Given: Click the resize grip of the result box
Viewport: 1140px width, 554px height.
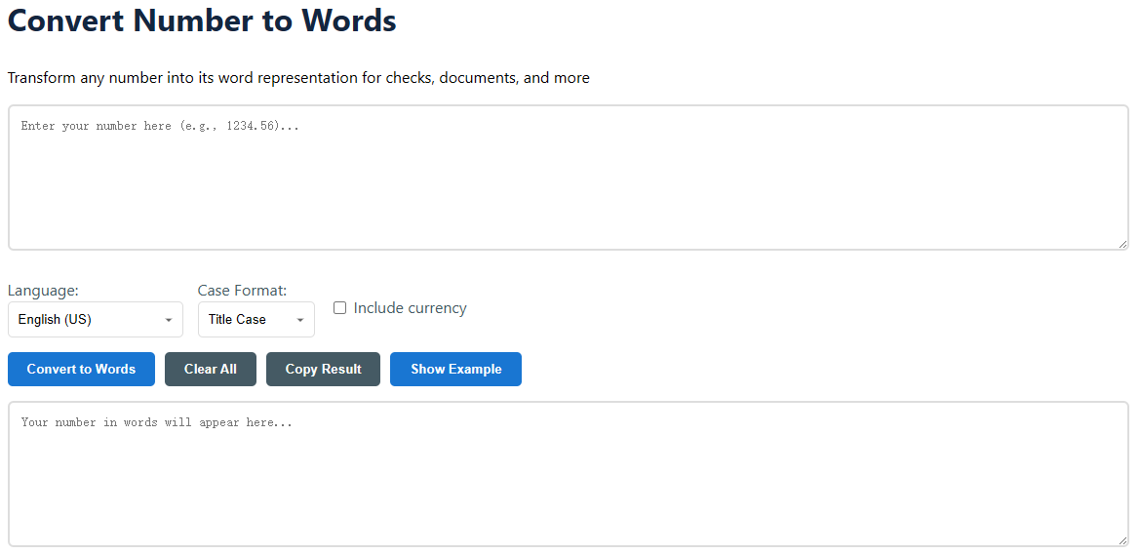Looking at the screenshot, I should click(1122, 540).
